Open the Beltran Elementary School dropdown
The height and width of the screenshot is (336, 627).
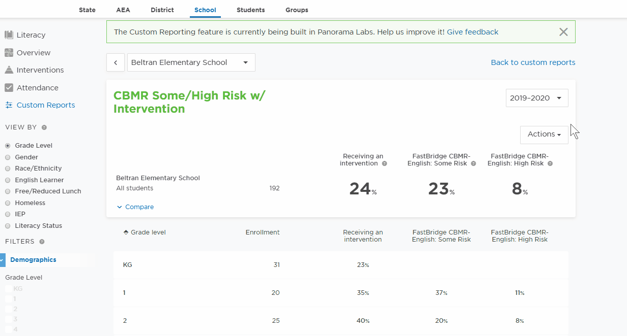191,62
